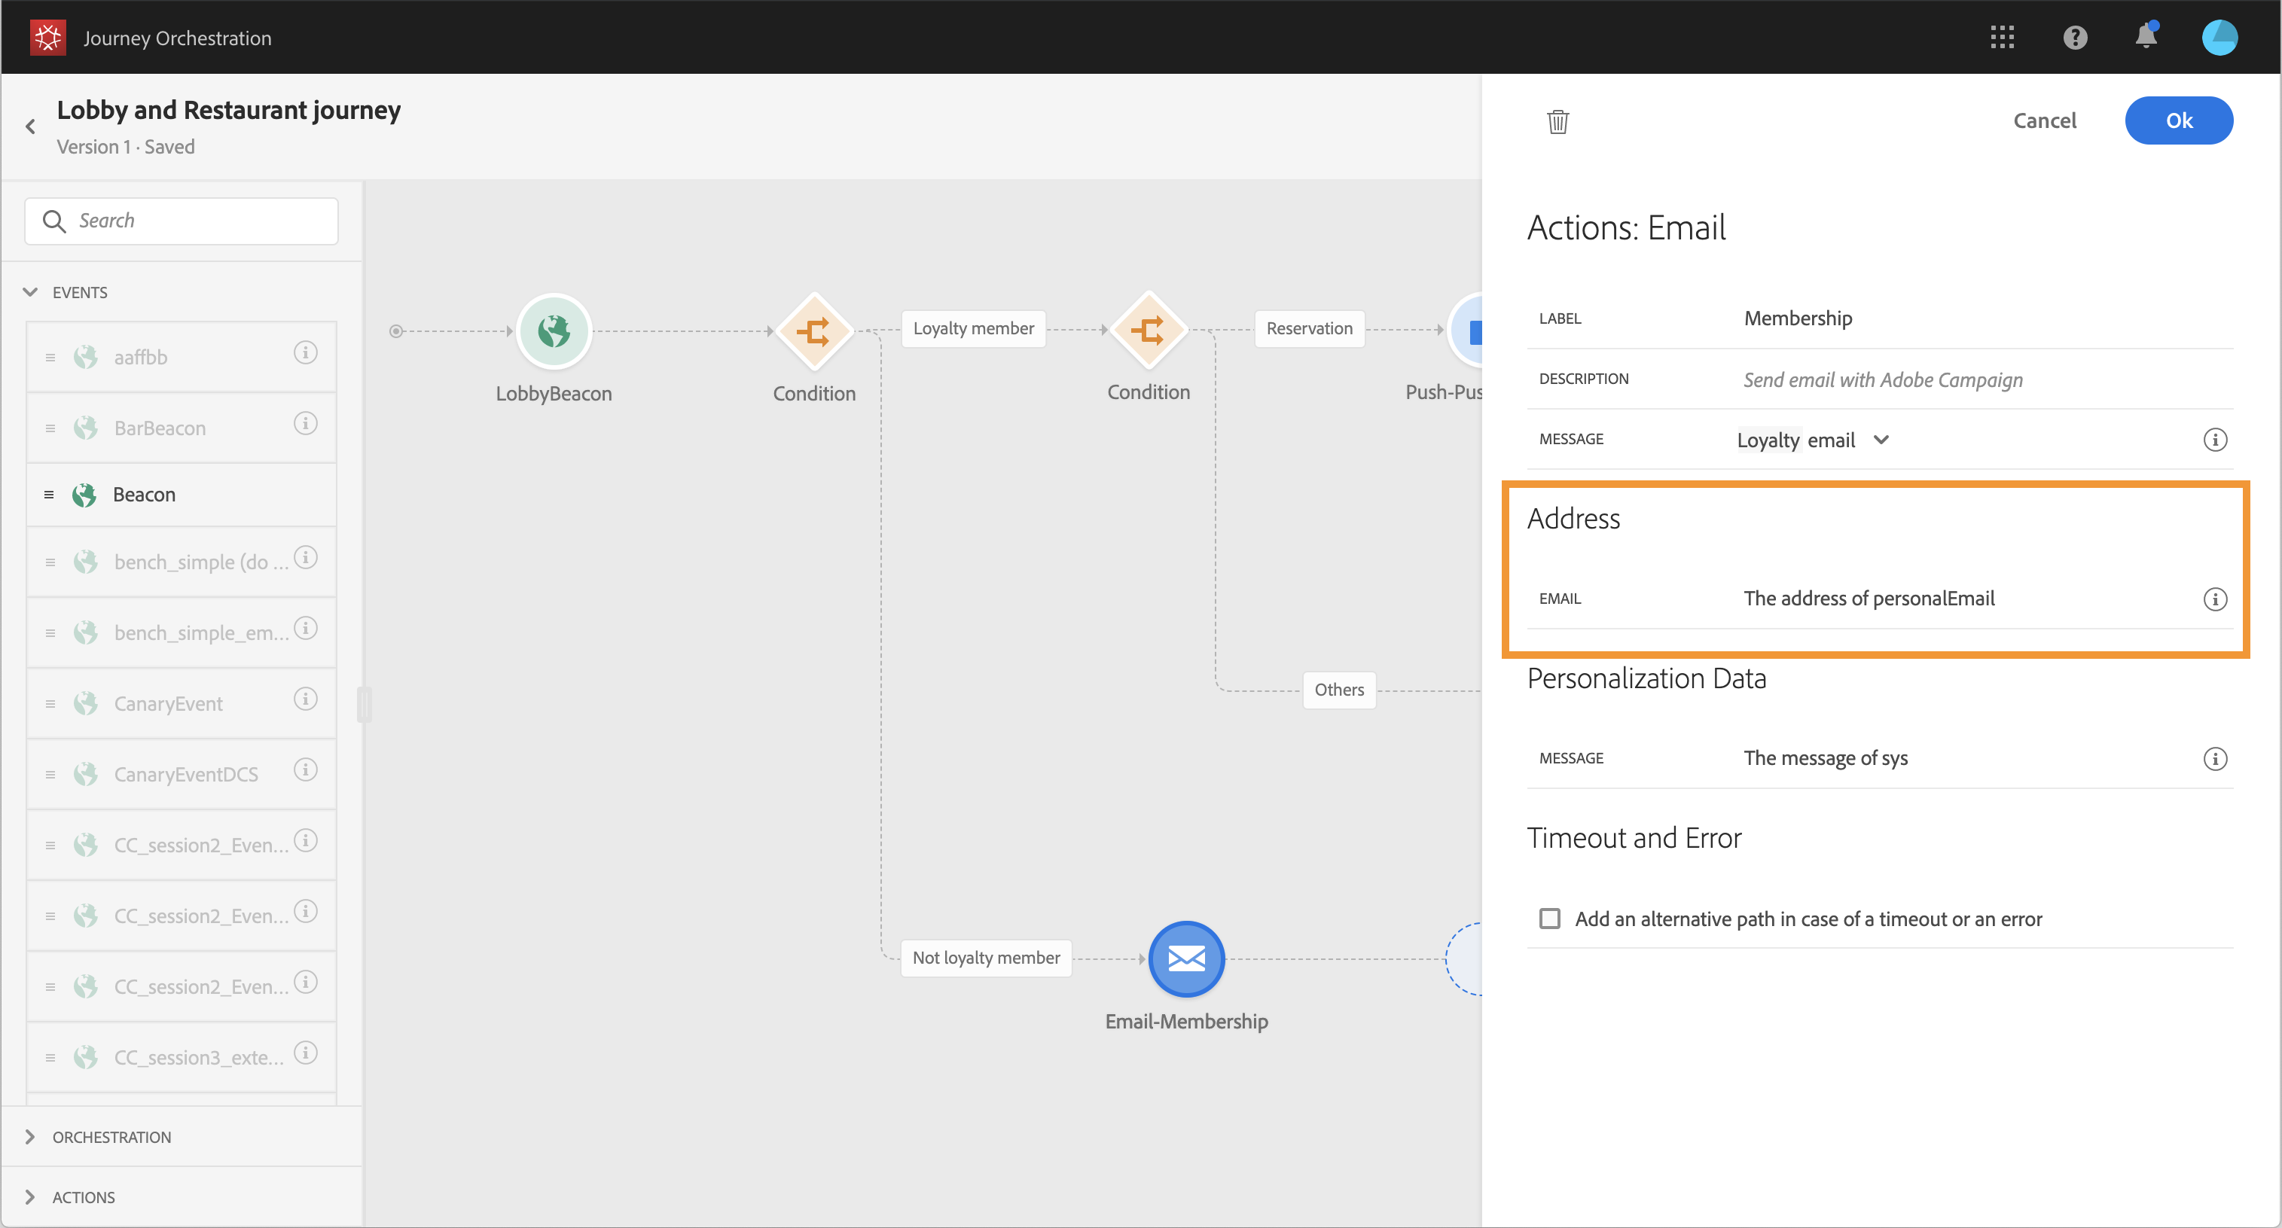The height and width of the screenshot is (1228, 2282).
Task: Click the Not loyalty member path label
Action: click(x=985, y=958)
